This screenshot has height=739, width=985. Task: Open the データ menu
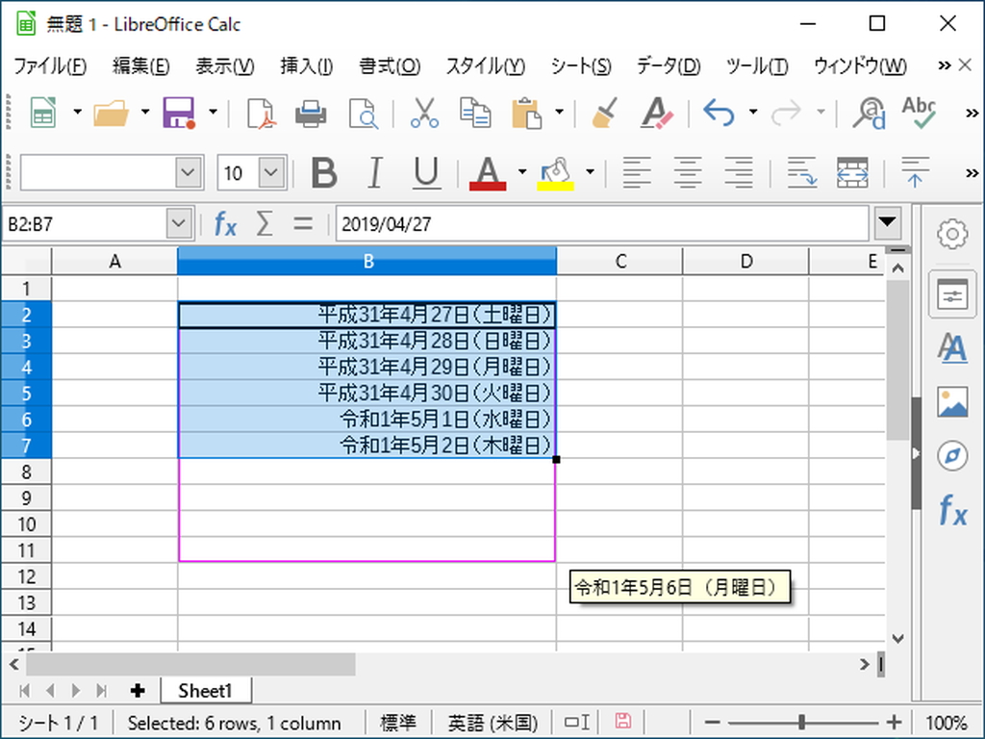(x=667, y=66)
